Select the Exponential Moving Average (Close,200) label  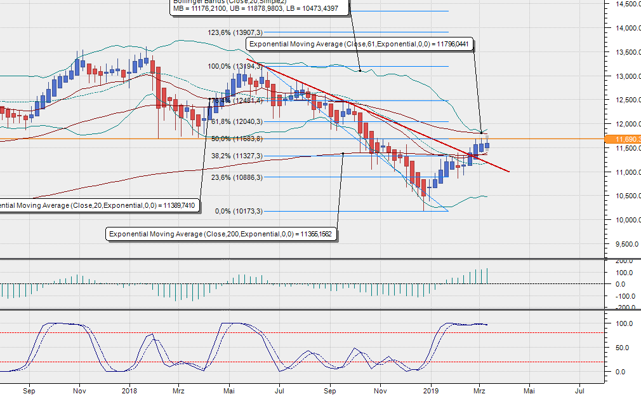point(223,234)
